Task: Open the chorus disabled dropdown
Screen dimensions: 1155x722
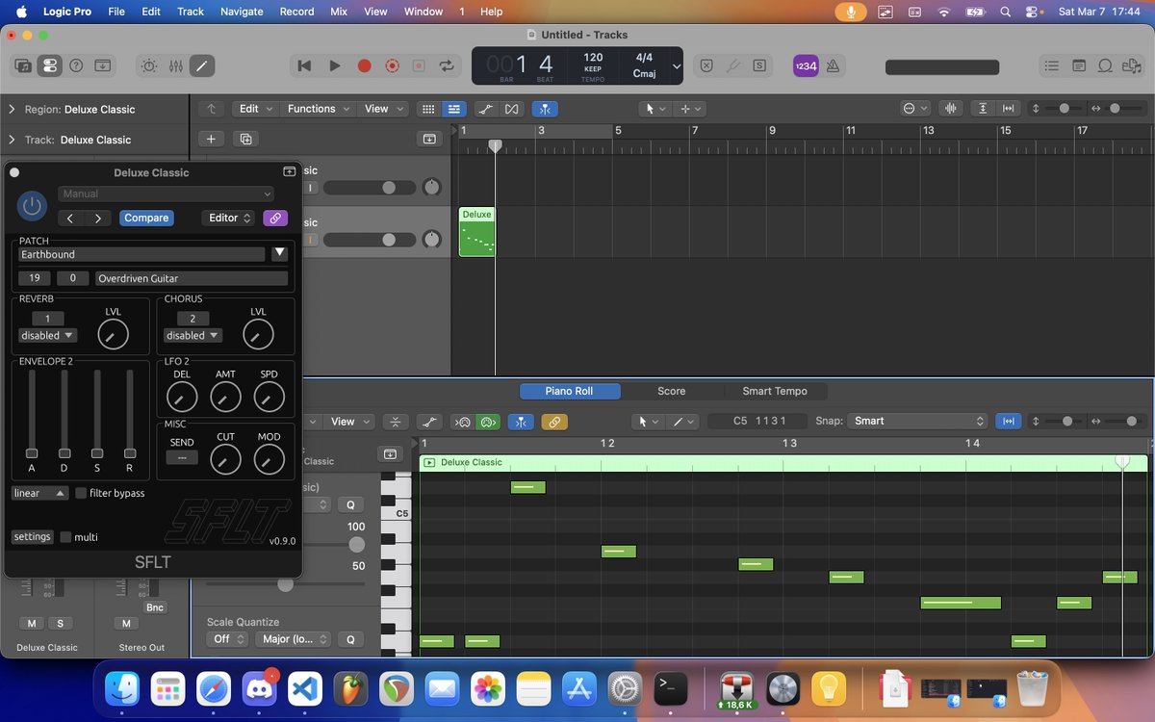Action: 192,336
